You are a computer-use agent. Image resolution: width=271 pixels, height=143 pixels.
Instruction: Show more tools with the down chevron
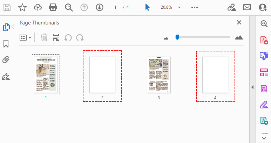[x=264, y=138]
